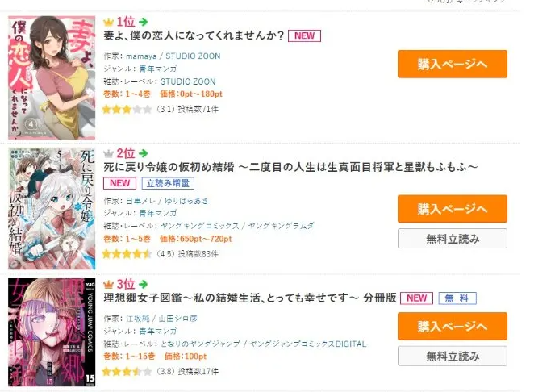Viewport: 555px width, 392px height.
Task: Click the 立読み増量 badge
Action: coord(168,183)
